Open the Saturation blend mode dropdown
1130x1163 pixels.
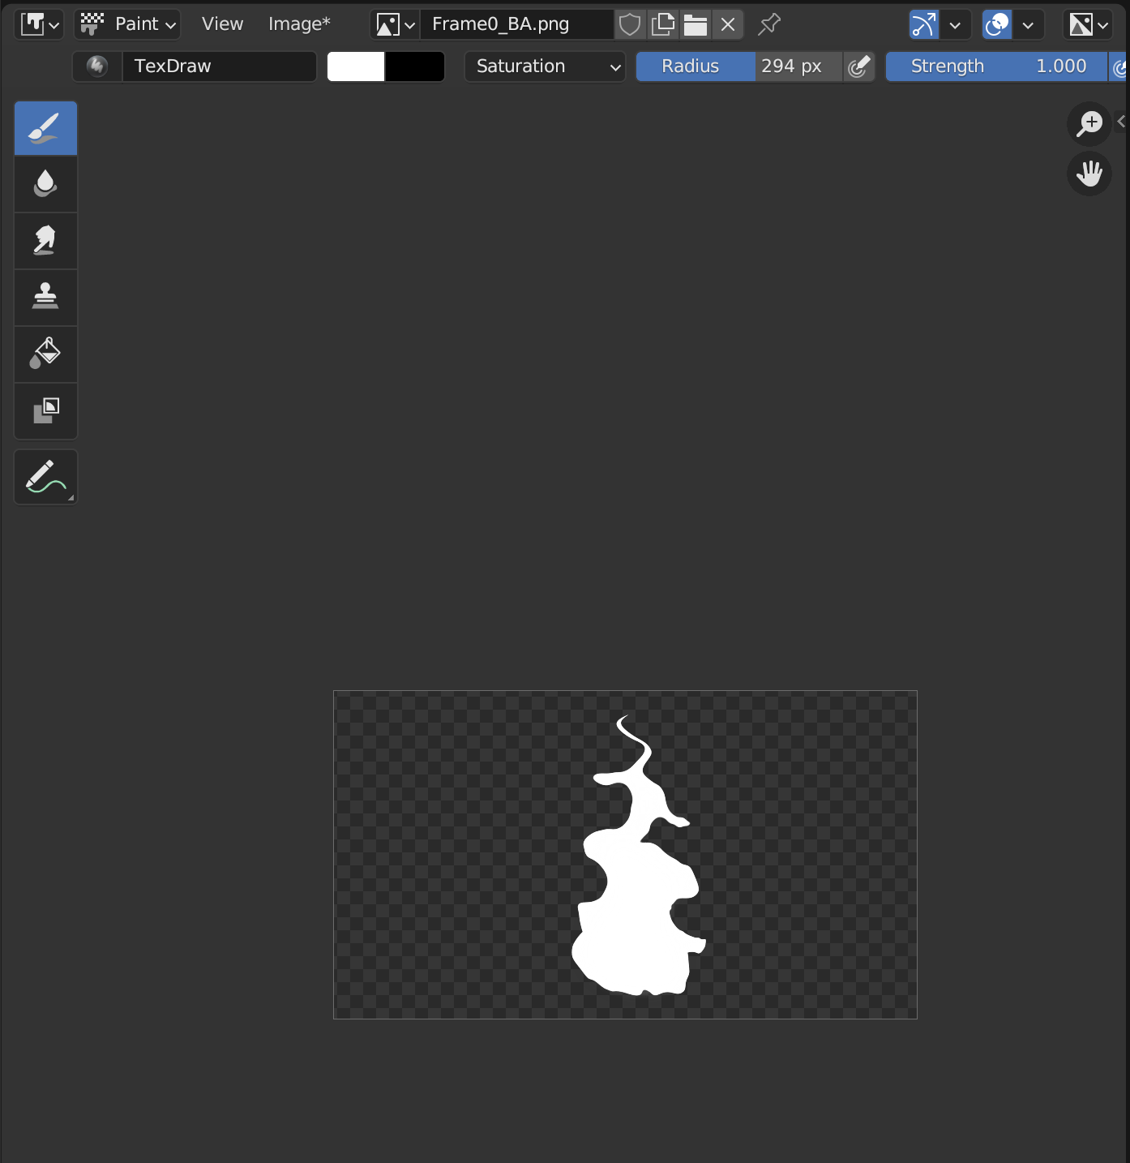pos(545,67)
